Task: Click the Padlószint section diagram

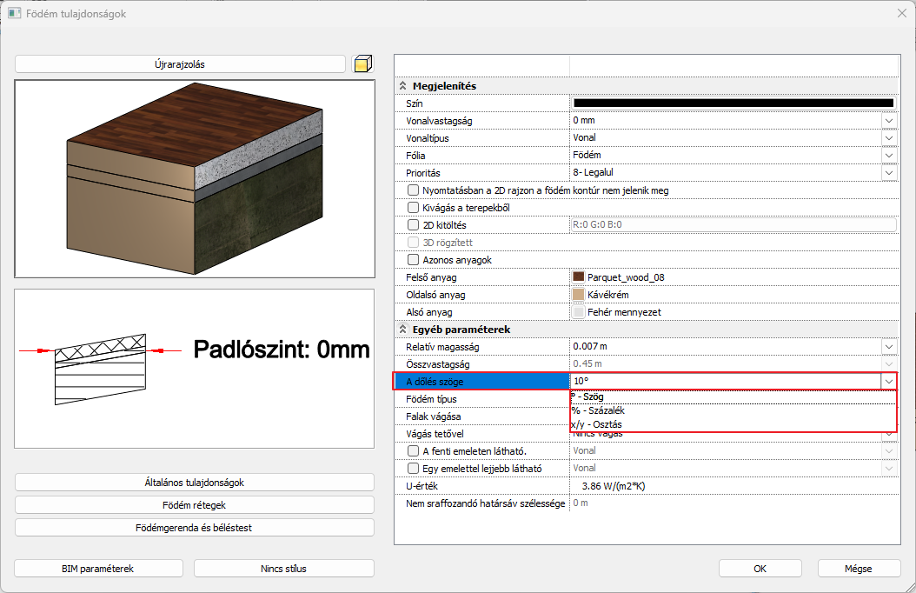Action: (195, 369)
